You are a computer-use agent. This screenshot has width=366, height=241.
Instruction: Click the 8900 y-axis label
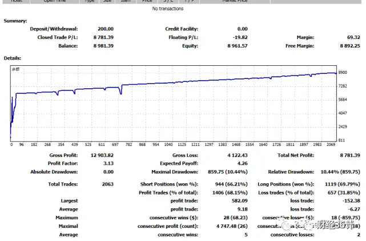tap(343, 73)
